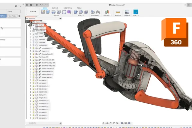Select the Brush Assembly v6:2 row

[43, 66]
